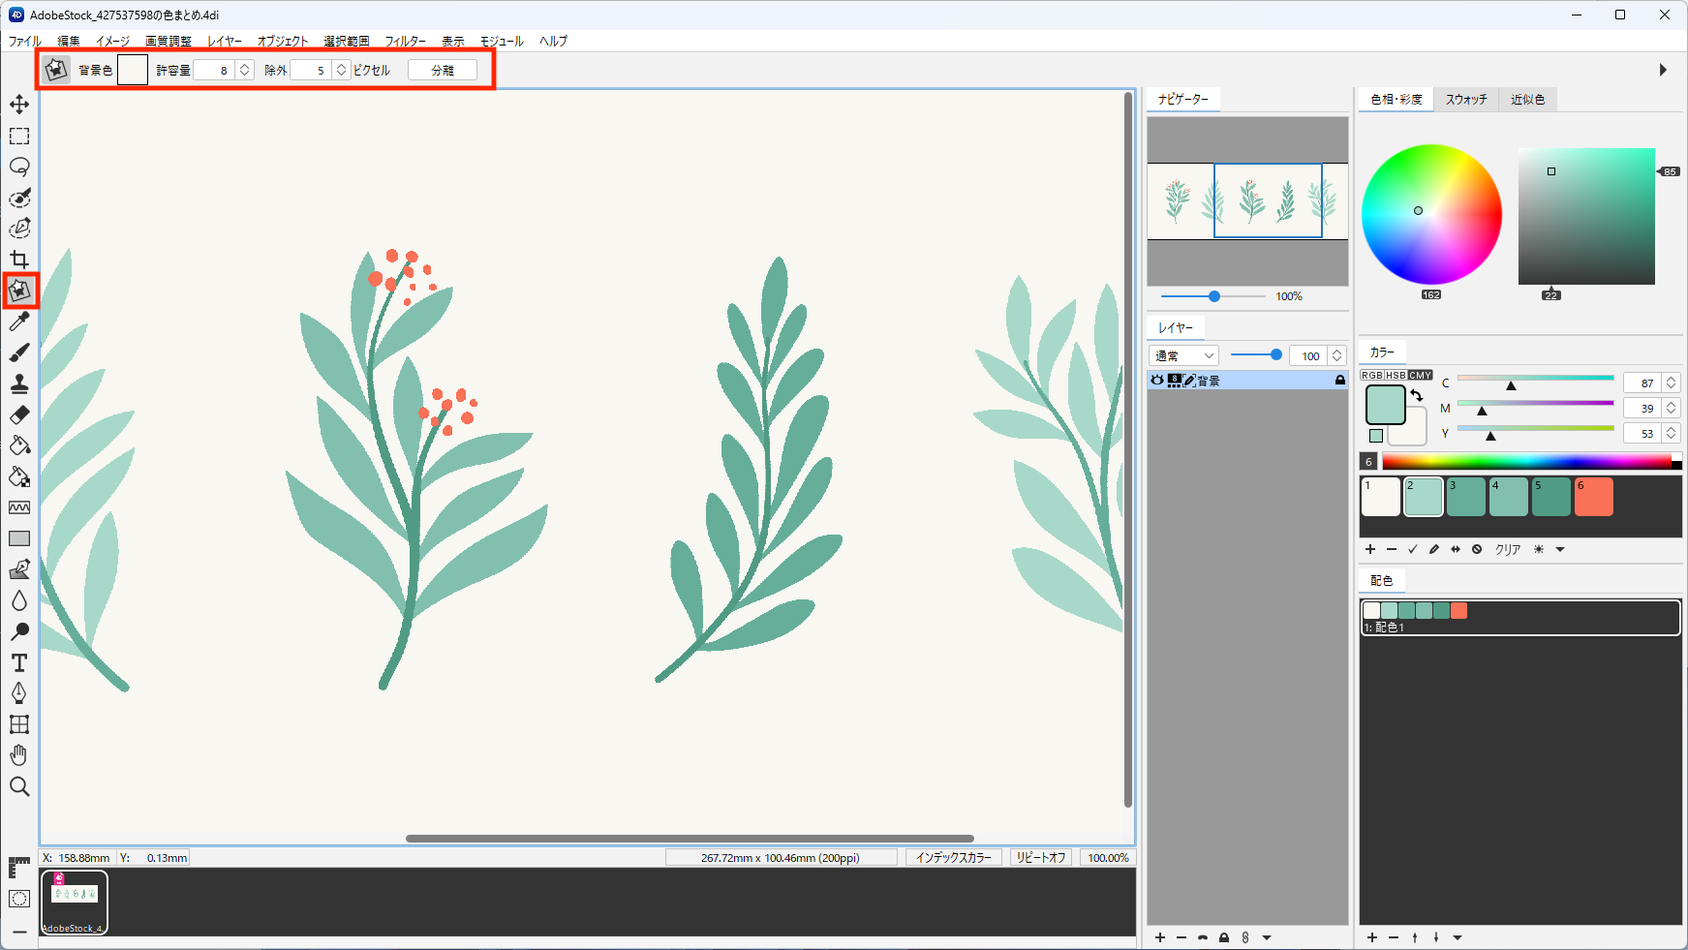This screenshot has width=1688, height=950.
Task: Toggle the lock on the 背景 layer
Action: (1340, 381)
